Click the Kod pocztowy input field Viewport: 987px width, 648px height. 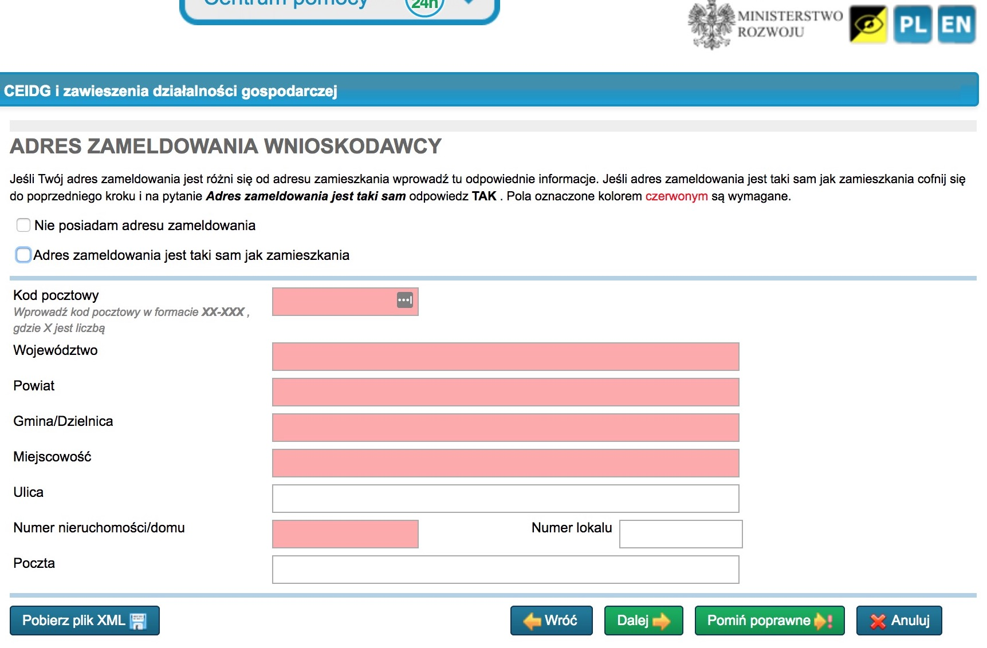tap(345, 302)
